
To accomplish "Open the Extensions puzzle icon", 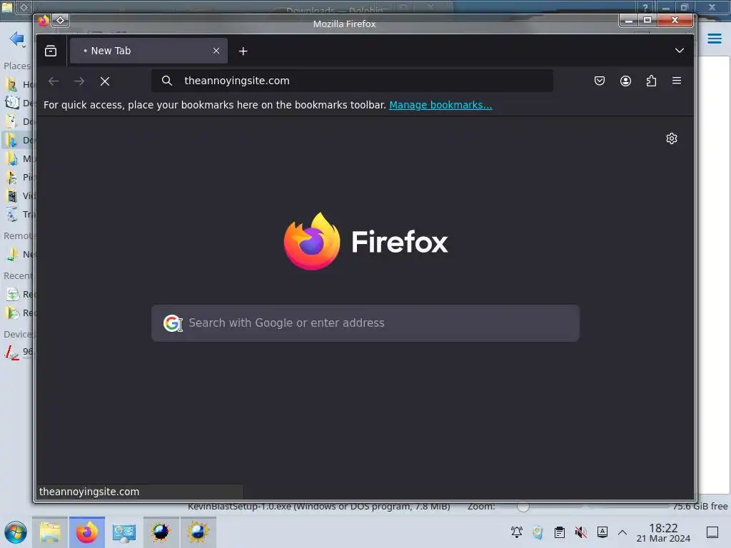I will point(651,81).
